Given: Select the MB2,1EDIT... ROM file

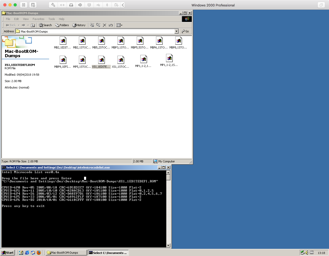Looking at the screenshot, I should [x=63, y=43].
